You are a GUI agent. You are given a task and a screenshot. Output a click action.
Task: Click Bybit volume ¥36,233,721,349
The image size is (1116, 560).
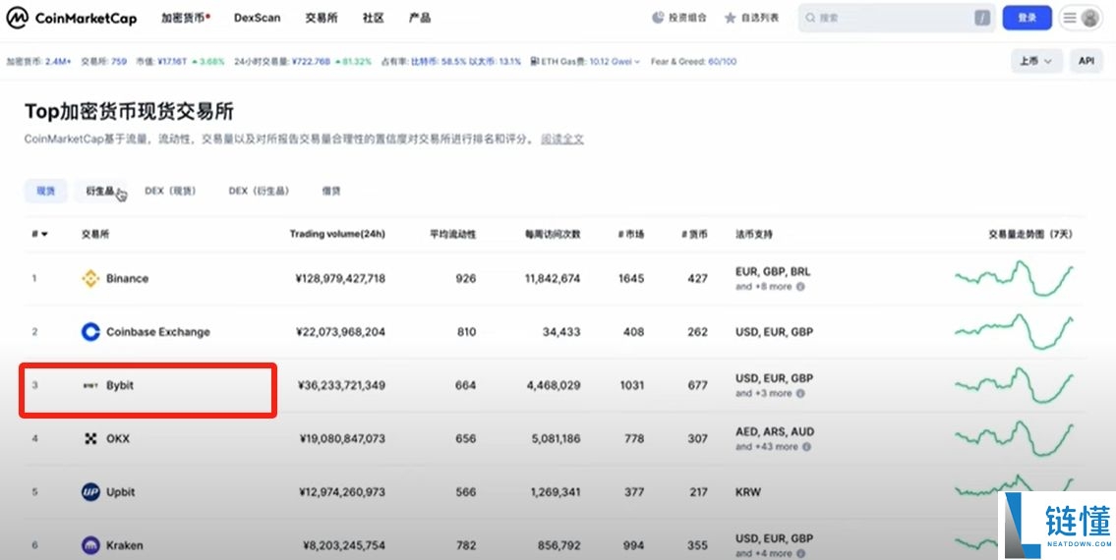[341, 385]
